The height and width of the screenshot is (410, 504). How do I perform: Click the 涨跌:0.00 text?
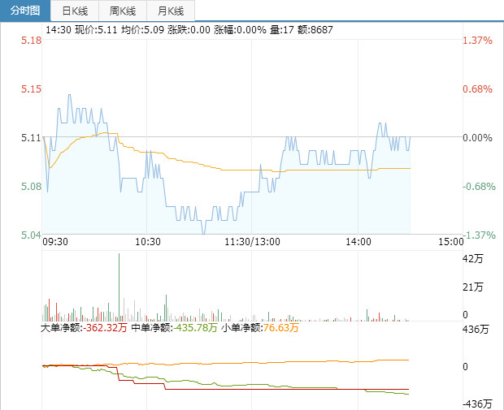tap(189, 30)
